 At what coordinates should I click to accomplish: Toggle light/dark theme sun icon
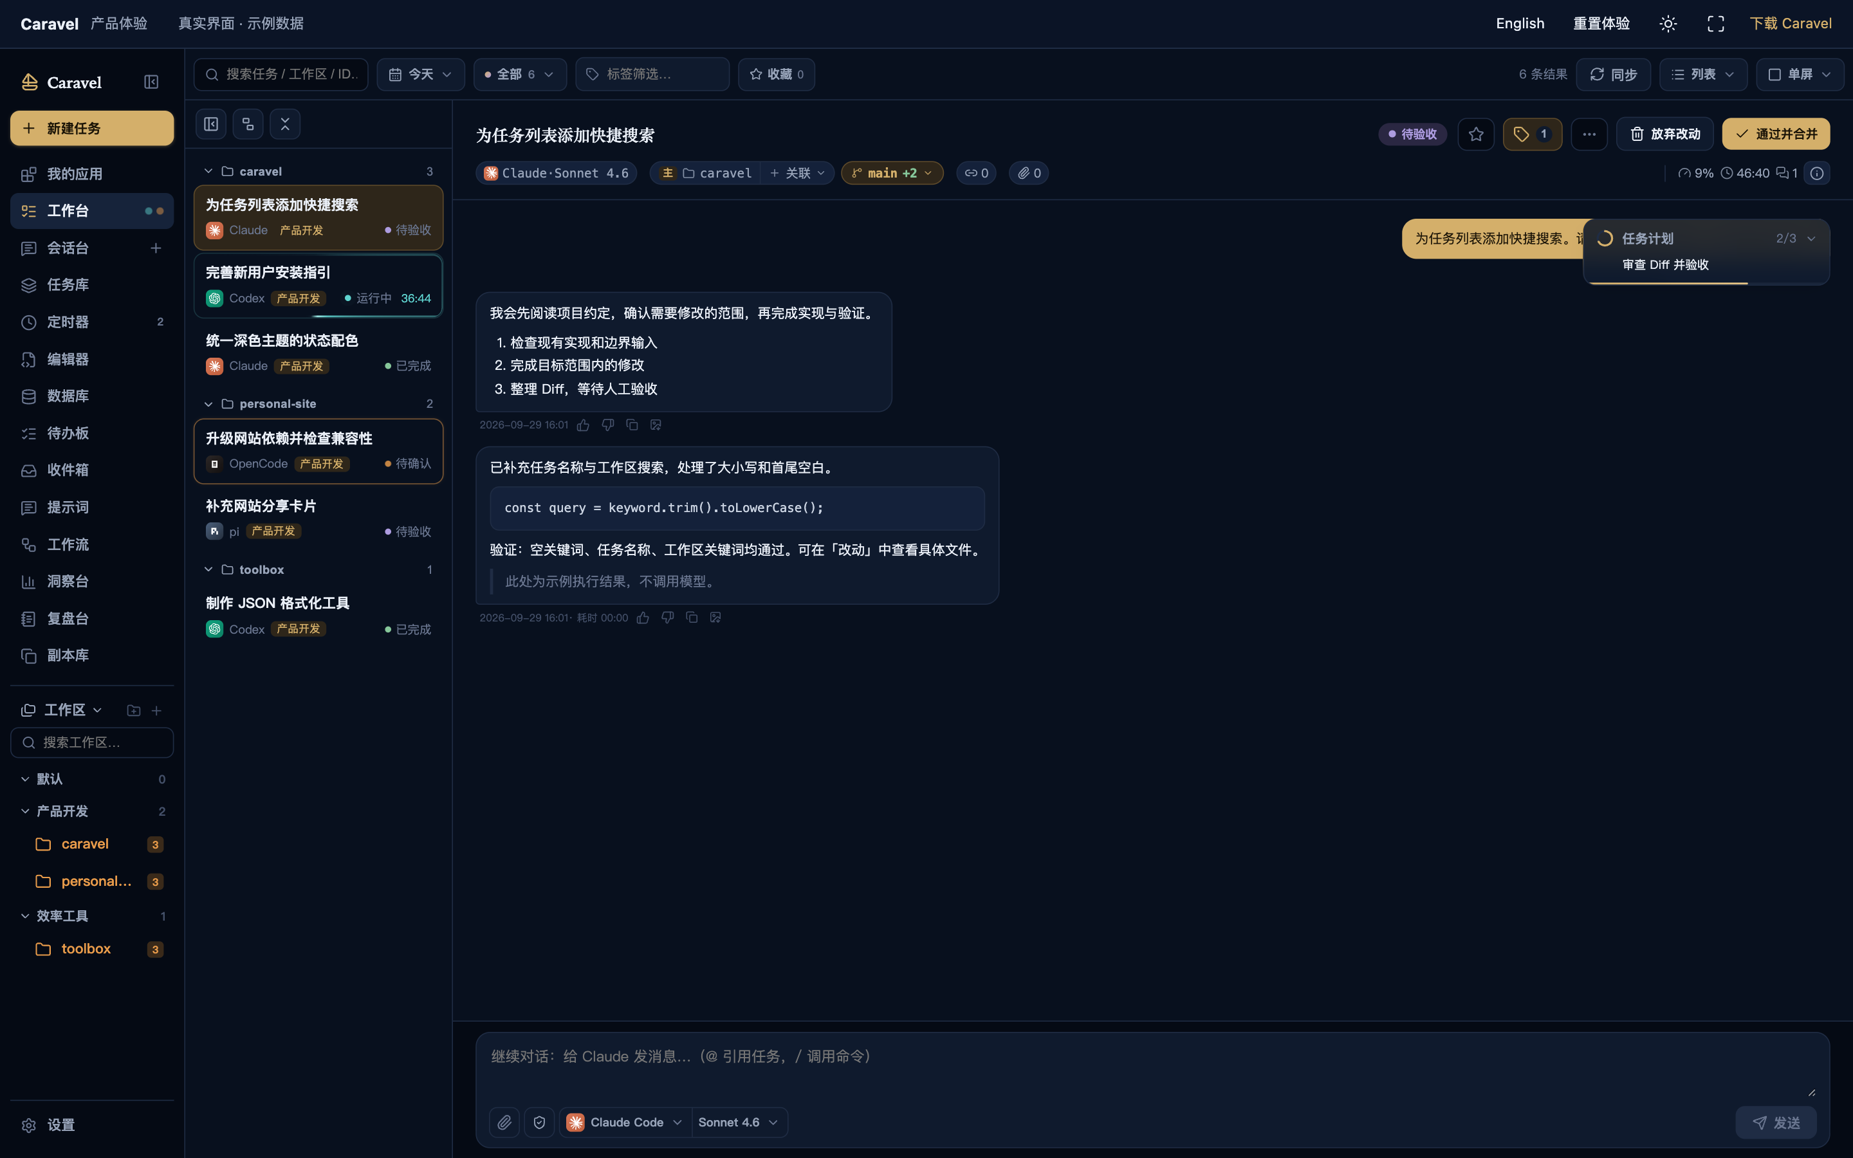point(1668,24)
